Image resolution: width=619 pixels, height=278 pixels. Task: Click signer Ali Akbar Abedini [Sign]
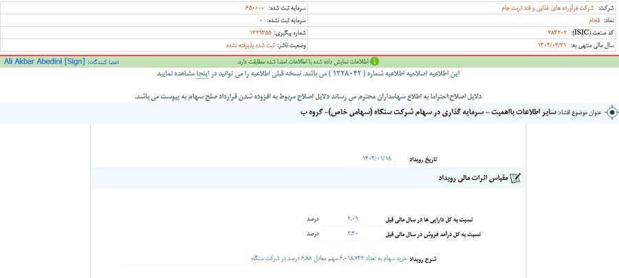pos(45,62)
